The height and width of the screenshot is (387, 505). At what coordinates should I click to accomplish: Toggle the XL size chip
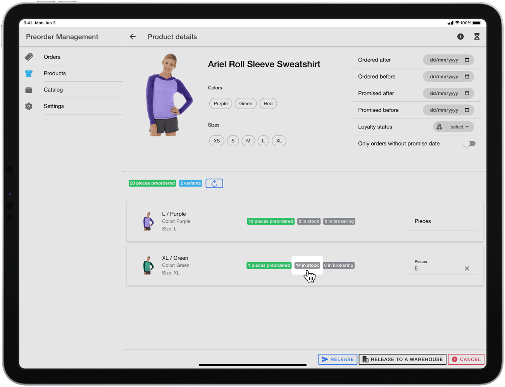pos(279,141)
